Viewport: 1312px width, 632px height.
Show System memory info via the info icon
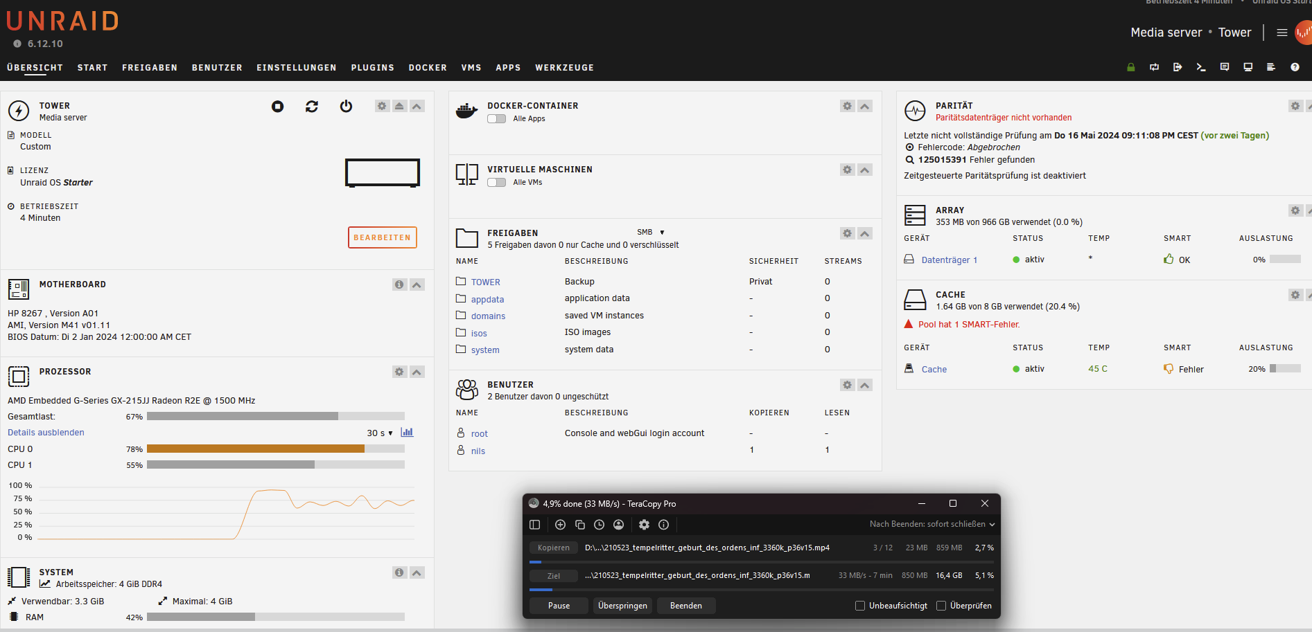click(399, 572)
